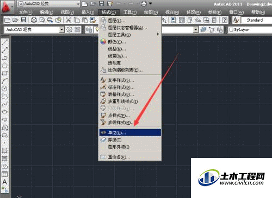Screen dimensions: 272x198
Task: Open the 标注 menu
Action: [172, 12]
